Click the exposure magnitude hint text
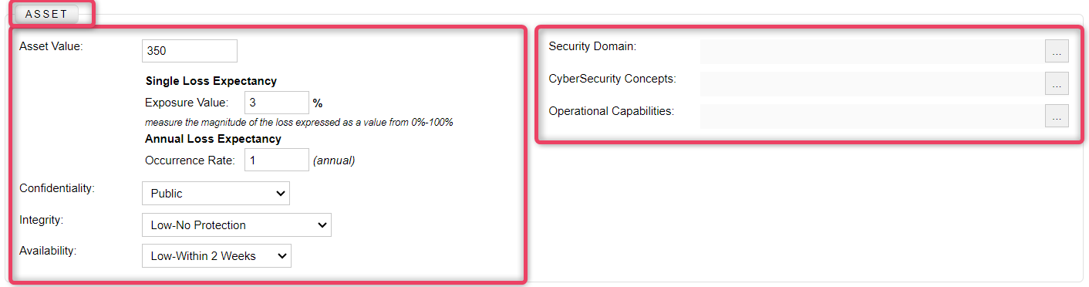Screen dimensions: 1089x287 [298, 123]
